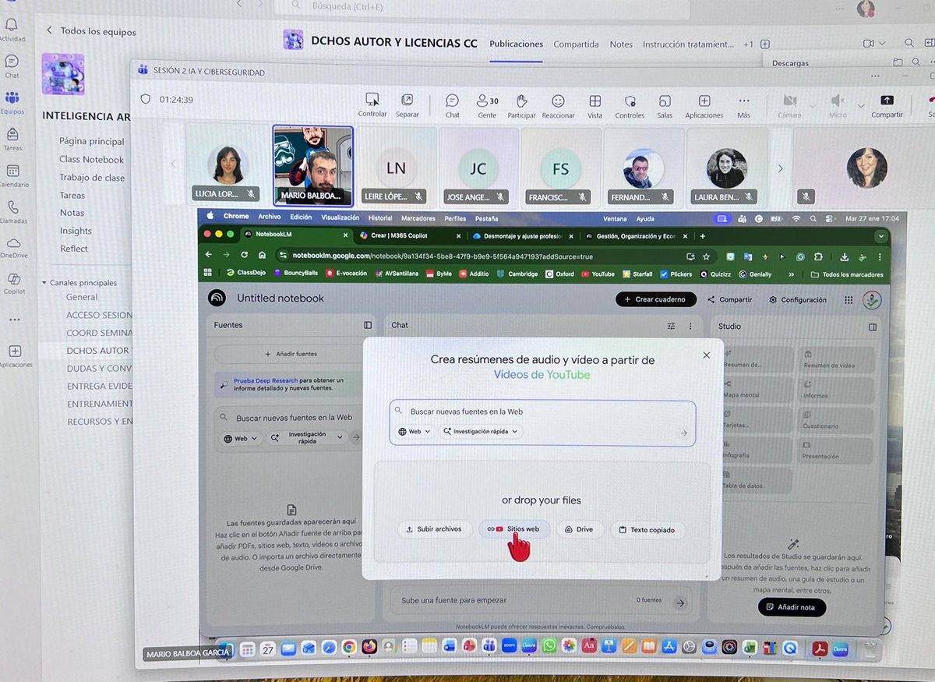This screenshot has height=682, width=935.
Task: Open the Marcadores menu in Chrome menu bar
Action: tap(418, 218)
